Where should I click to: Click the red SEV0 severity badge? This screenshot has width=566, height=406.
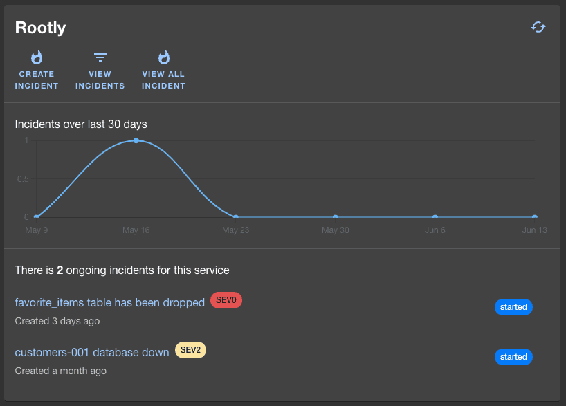pyautogui.click(x=226, y=300)
